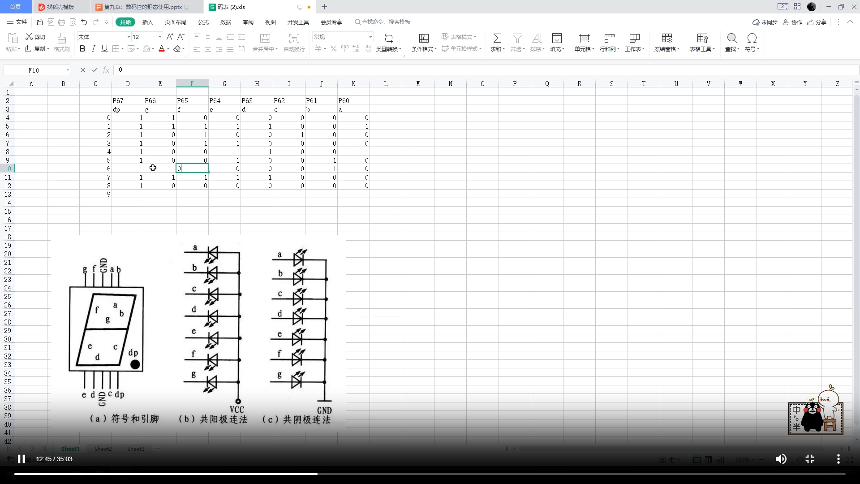Click the Print icon in quick toolbar
Screen dimensions: 860x484
click(x=61, y=22)
